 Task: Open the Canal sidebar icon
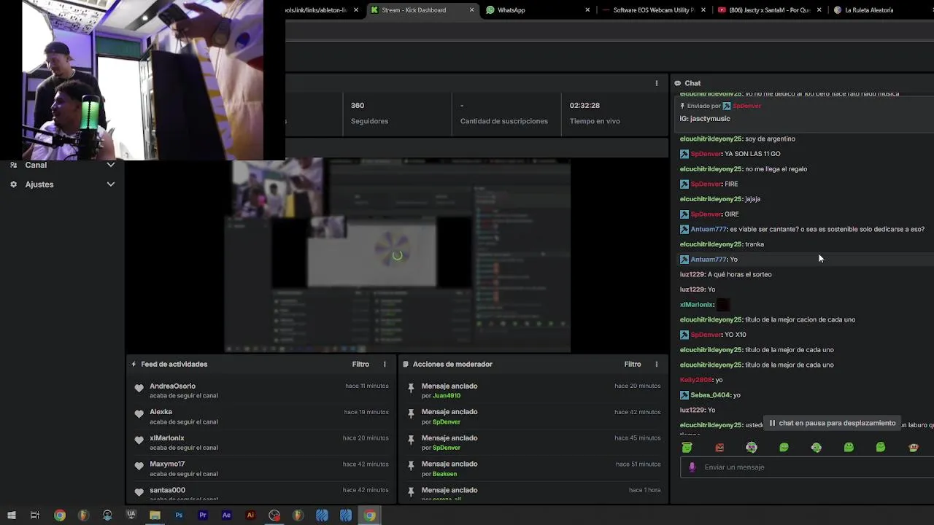(13, 165)
